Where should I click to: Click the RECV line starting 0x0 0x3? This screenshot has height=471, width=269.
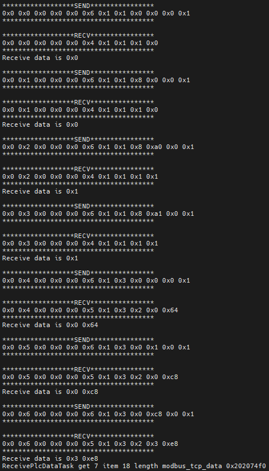click(x=81, y=243)
